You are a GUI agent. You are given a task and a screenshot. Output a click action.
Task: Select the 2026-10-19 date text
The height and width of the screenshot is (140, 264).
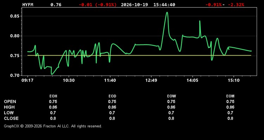[x=134, y=5]
